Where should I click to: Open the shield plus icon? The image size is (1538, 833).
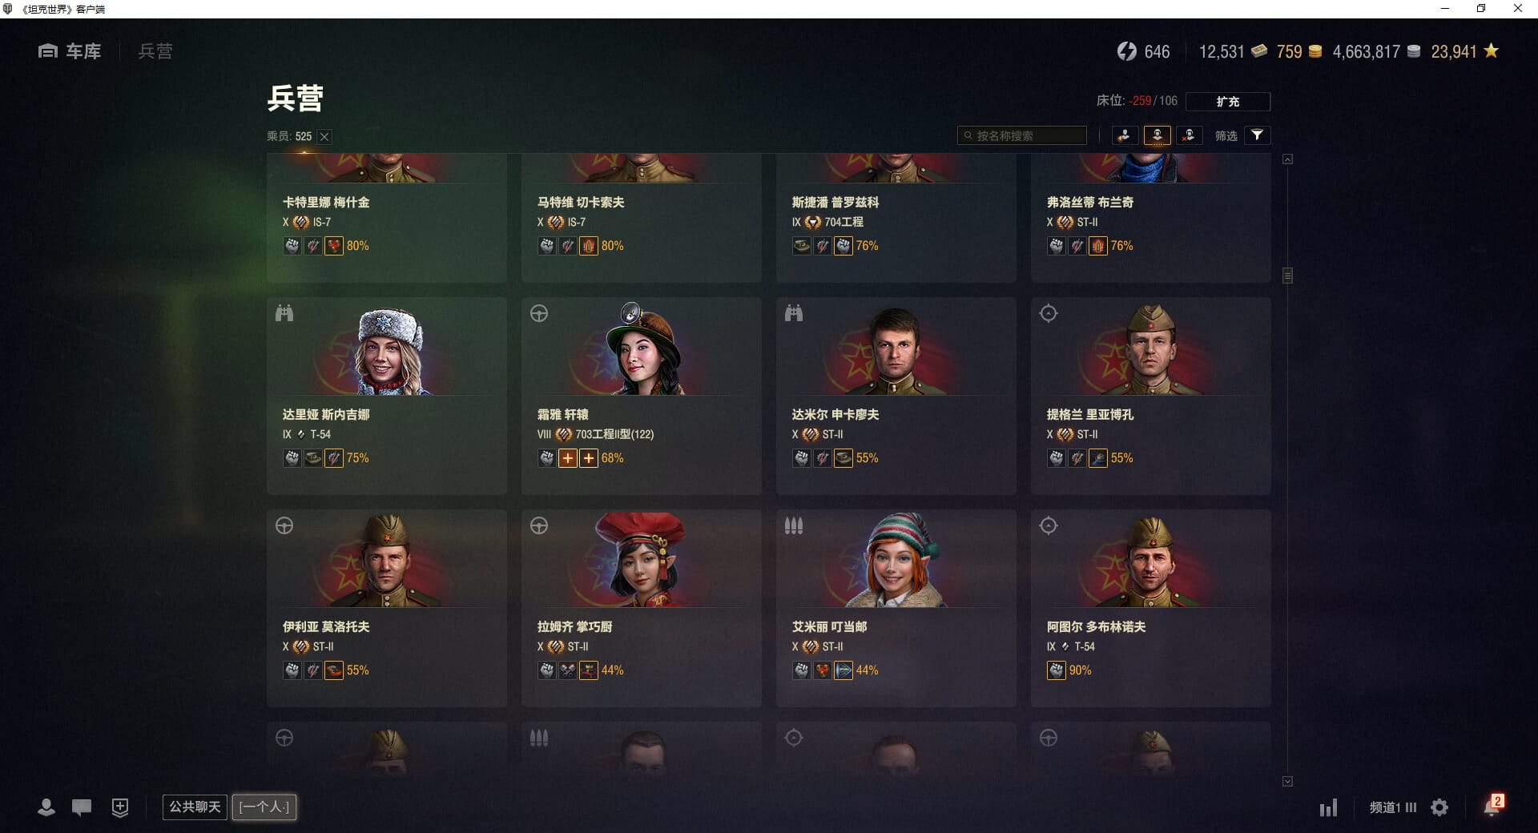tap(119, 807)
